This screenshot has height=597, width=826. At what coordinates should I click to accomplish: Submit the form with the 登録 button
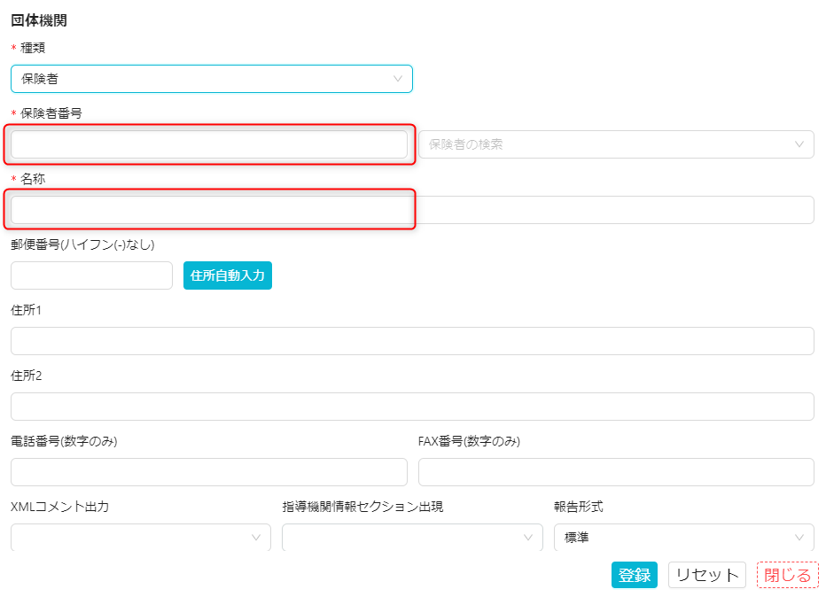click(634, 575)
